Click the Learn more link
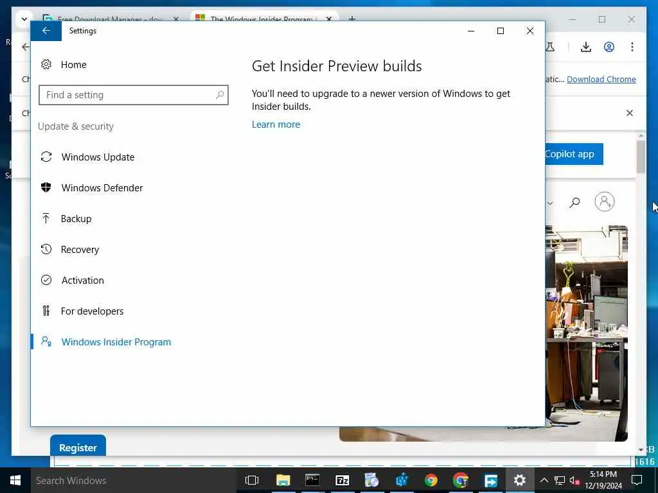This screenshot has width=658, height=493. (276, 125)
